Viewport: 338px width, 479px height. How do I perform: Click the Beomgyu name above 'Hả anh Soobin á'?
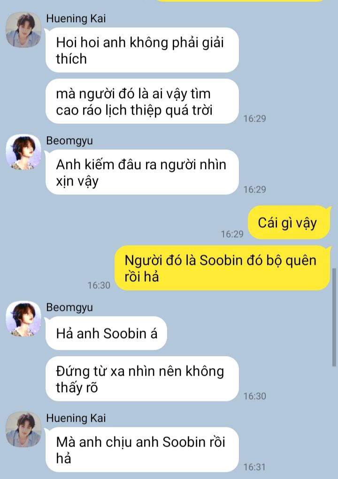coord(69,308)
